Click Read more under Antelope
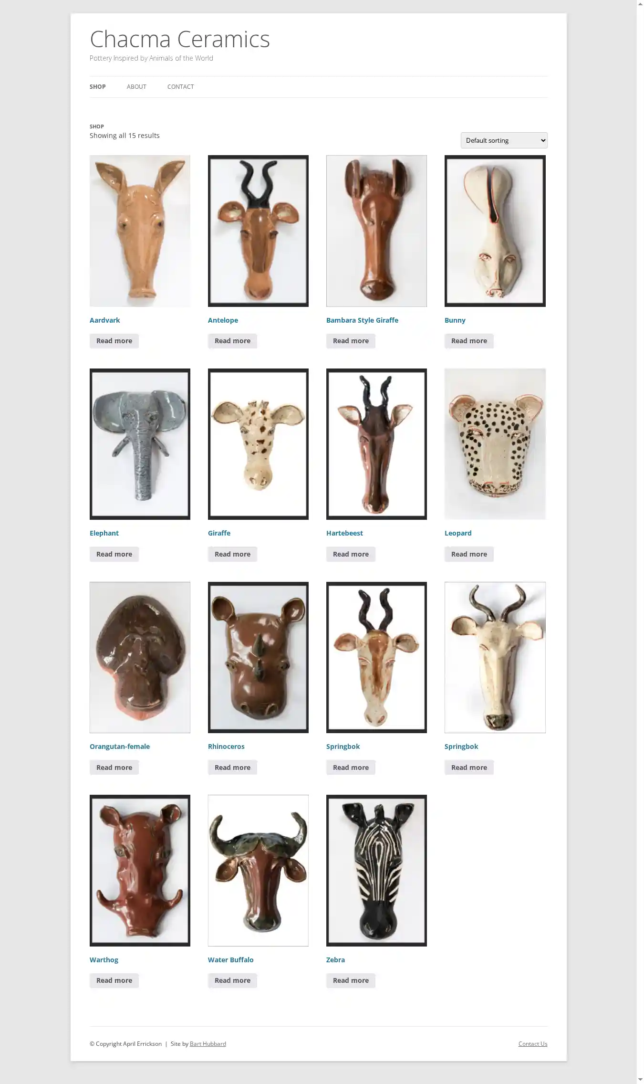The width and height of the screenshot is (644, 1084). pyautogui.click(x=232, y=341)
